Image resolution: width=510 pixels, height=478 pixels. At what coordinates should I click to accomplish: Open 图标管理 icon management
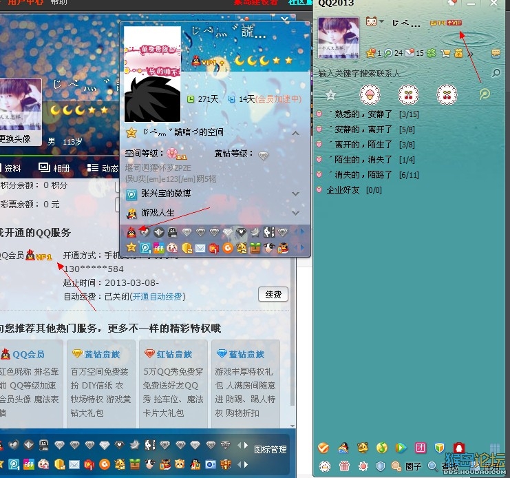point(270,450)
